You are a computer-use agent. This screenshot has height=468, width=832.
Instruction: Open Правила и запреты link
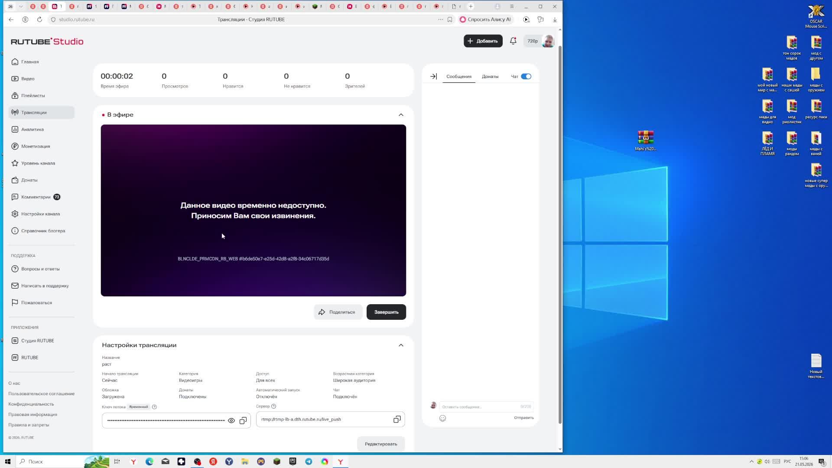tap(29, 425)
